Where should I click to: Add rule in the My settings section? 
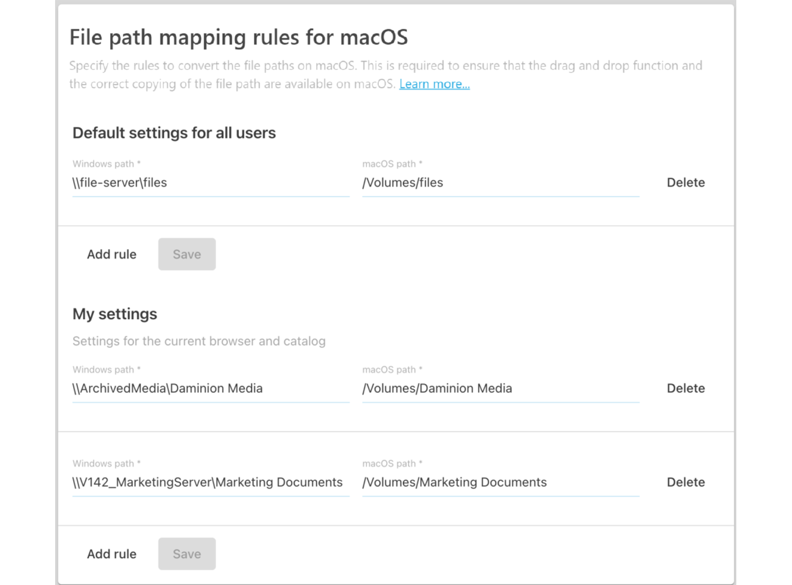[x=111, y=554]
